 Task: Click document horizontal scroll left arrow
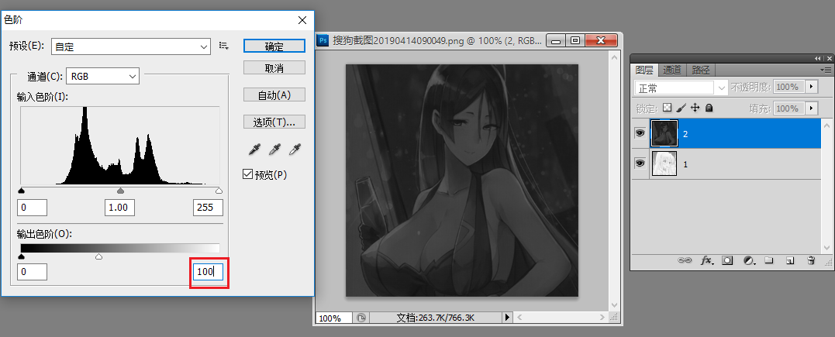(x=520, y=318)
